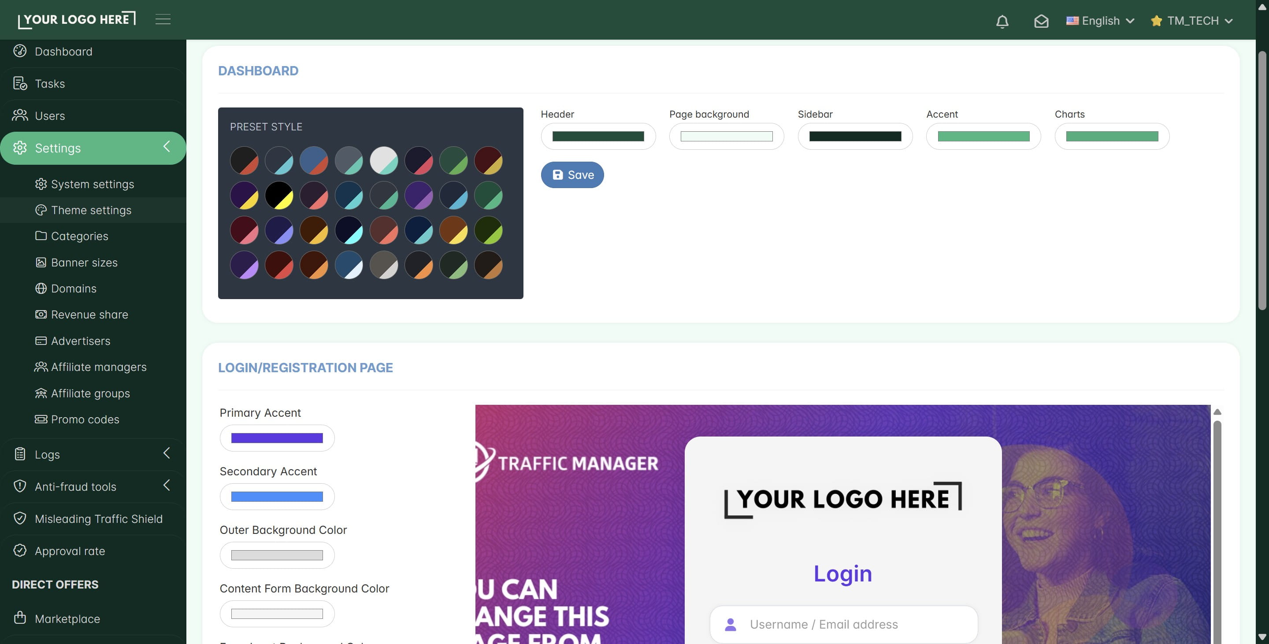The width and height of the screenshot is (1269, 644).
Task: Click the Categories folder icon
Action: click(x=41, y=236)
